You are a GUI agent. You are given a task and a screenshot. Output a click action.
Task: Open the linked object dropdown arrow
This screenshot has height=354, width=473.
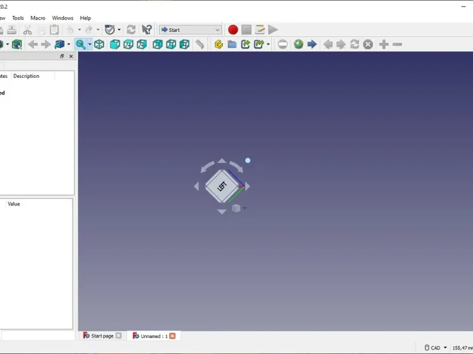(x=69, y=45)
